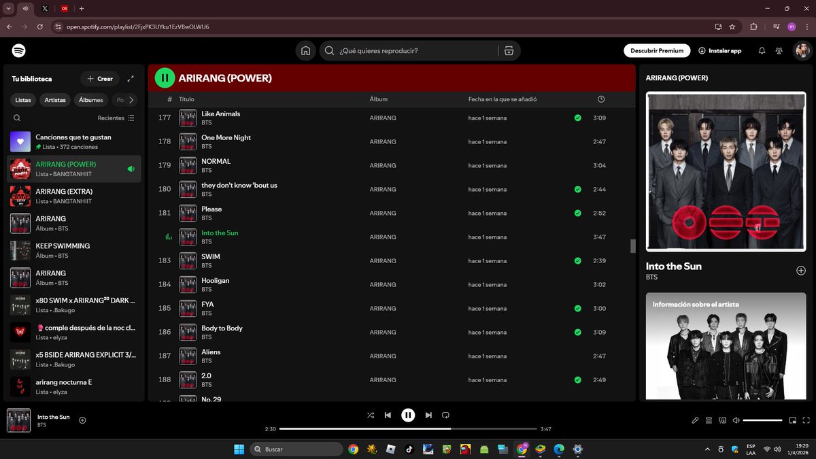This screenshot has width=816, height=459.
Task: Toggle shuffle playback
Action: pyautogui.click(x=370, y=415)
